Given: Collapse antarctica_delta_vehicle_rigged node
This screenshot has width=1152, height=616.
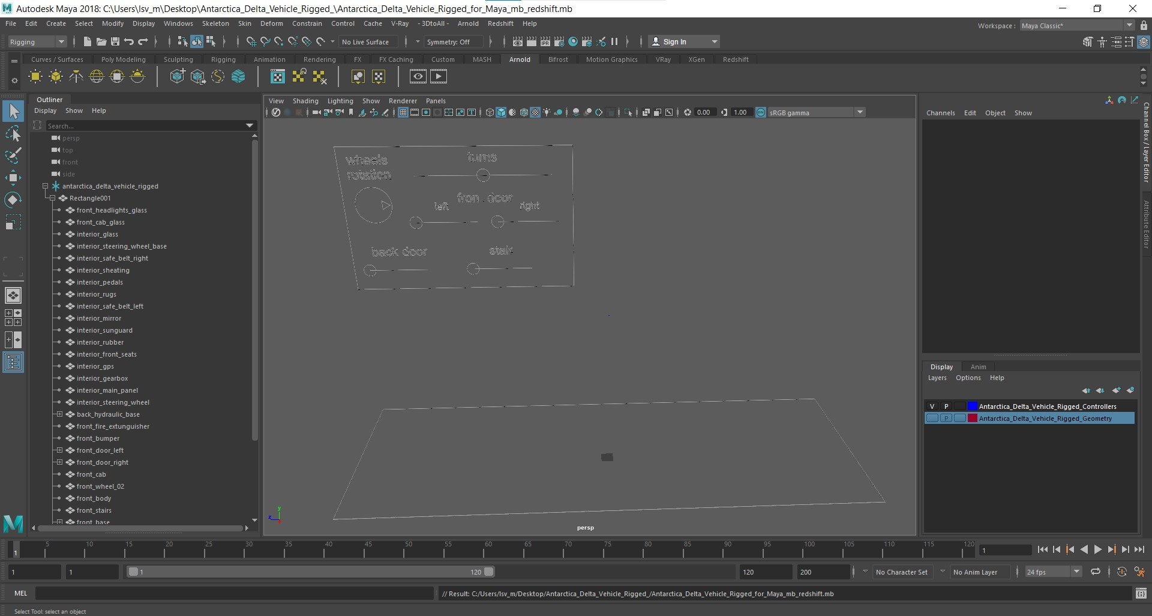Looking at the screenshot, I should 45,186.
